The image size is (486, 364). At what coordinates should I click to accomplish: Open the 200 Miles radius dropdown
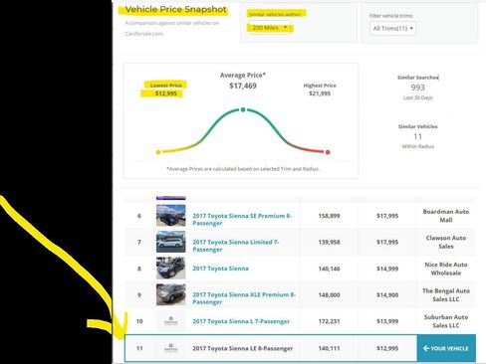pos(270,28)
